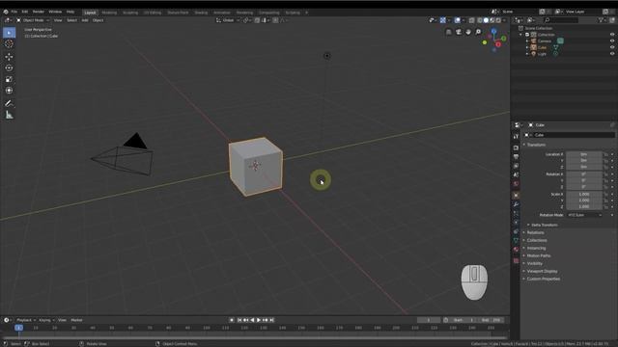Hide the Camera object in outliner
The image size is (618, 347).
[x=612, y=40]
